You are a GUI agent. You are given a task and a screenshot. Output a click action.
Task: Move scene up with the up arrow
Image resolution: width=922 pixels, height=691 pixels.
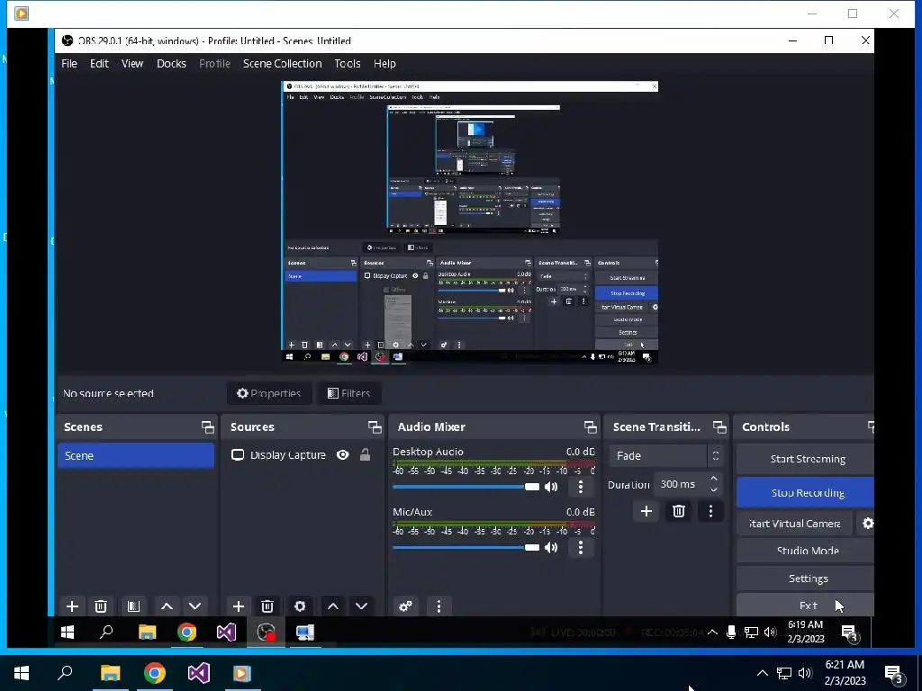[167, 606]
